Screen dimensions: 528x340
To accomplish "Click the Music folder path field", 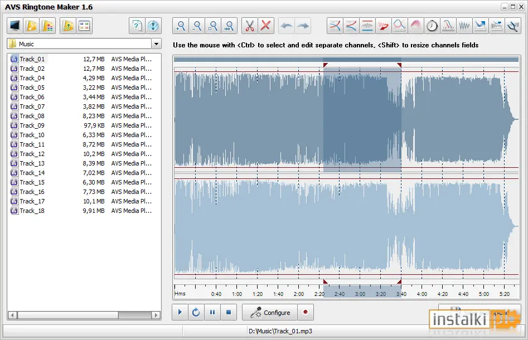I will point(79,44).
